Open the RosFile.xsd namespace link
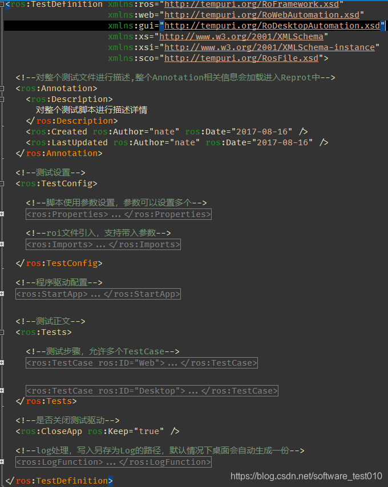The width and height of the screenshot is (388, 487). [x=241, y=59]
